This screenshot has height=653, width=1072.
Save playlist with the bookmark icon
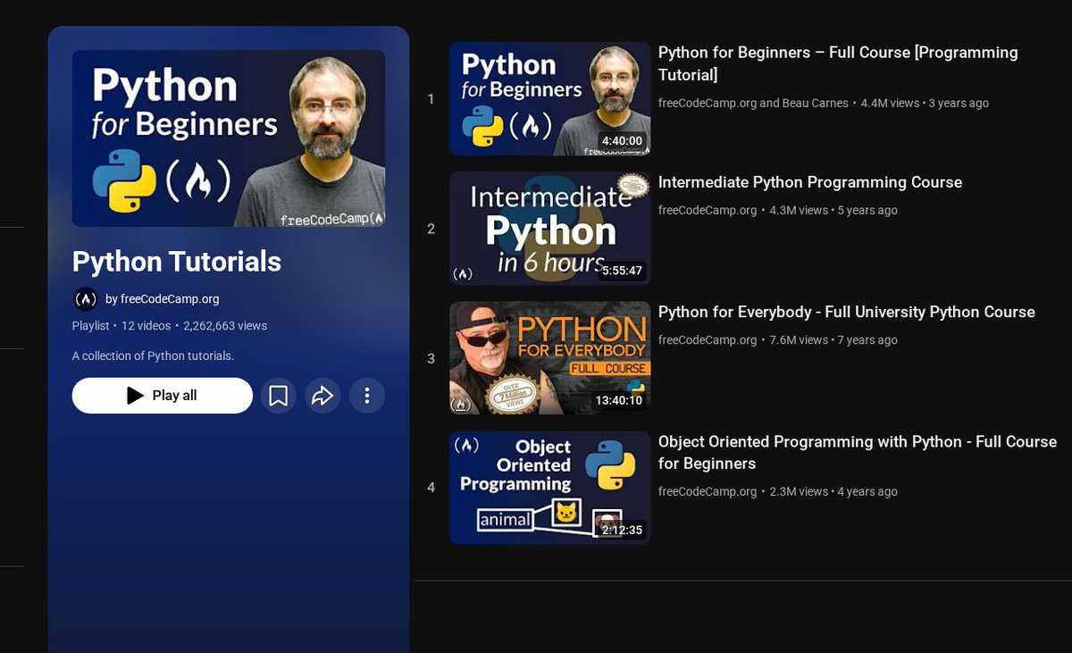coord(279,396)
